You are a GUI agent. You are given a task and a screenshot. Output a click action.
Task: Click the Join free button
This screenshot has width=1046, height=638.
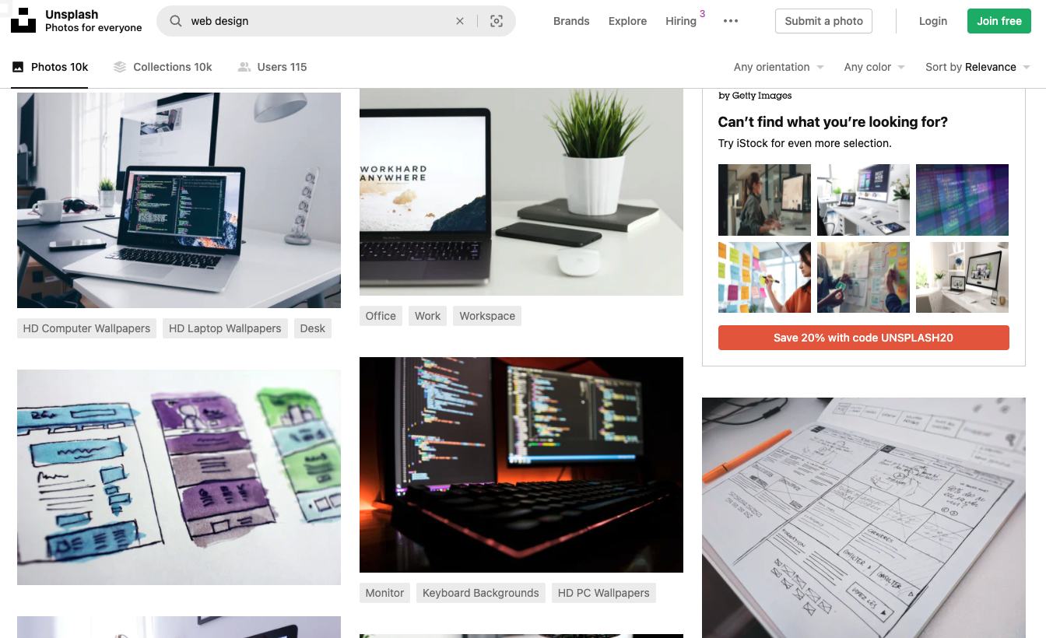point(999,21)
